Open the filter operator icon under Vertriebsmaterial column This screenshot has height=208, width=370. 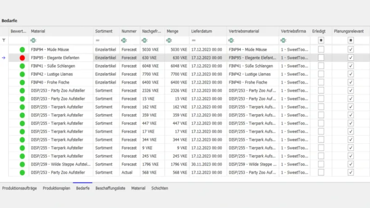point(231,40)
